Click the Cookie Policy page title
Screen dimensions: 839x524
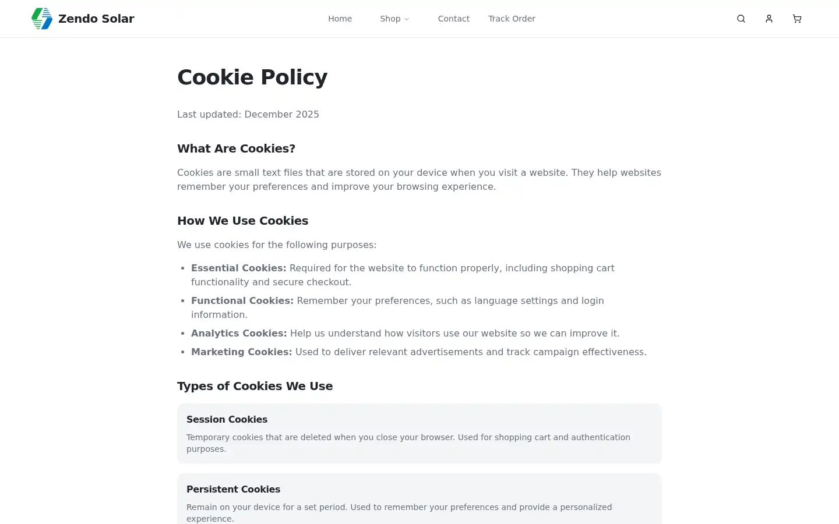tap(252, 77)
